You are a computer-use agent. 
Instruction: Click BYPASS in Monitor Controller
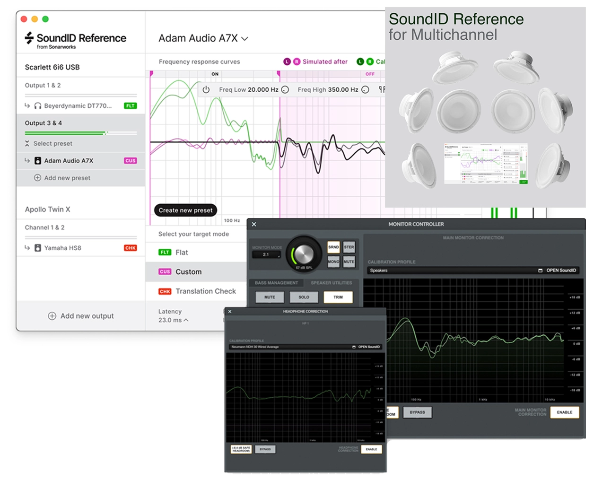click(x=417, y=412)
